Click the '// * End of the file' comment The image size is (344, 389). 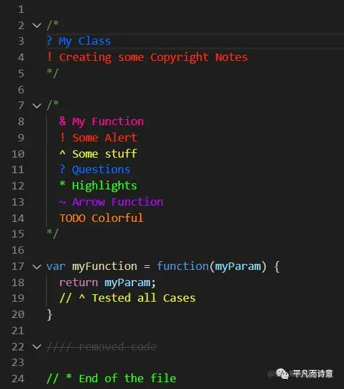(x=112, y=379)
